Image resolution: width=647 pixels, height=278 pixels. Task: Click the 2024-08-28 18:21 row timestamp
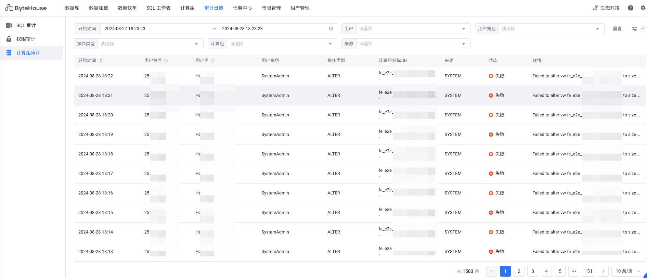point(95,96)
